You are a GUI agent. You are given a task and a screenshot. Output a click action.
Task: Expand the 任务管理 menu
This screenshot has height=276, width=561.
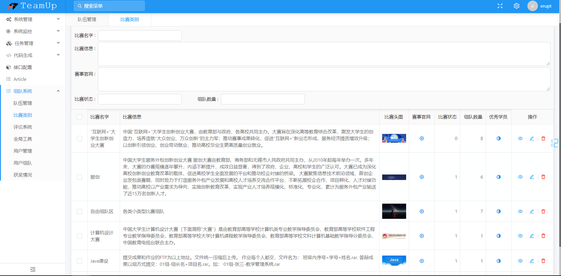point(33,43)
